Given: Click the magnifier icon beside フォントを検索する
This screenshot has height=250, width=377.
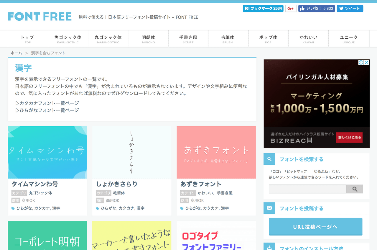Looking at the screenshot, I should coord(269,159).
